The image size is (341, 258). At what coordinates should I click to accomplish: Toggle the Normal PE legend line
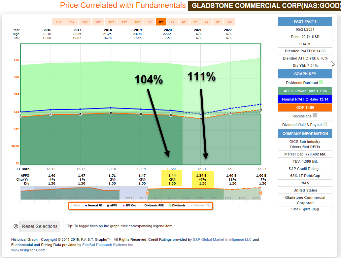95,205
